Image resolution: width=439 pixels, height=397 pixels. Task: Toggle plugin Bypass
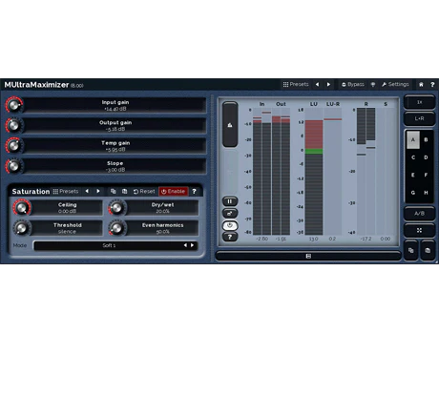[353, 84]
